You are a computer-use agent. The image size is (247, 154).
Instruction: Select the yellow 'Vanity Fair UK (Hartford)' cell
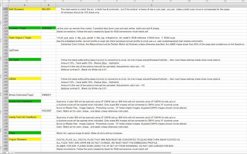(x=25, y=117)
